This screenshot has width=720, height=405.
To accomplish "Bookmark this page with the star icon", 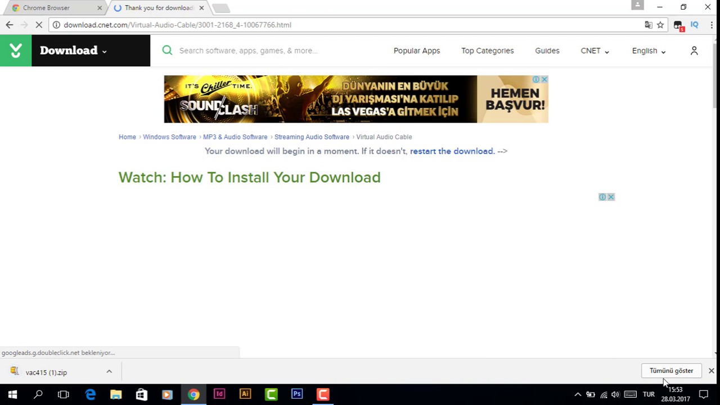I will (660, 25).
